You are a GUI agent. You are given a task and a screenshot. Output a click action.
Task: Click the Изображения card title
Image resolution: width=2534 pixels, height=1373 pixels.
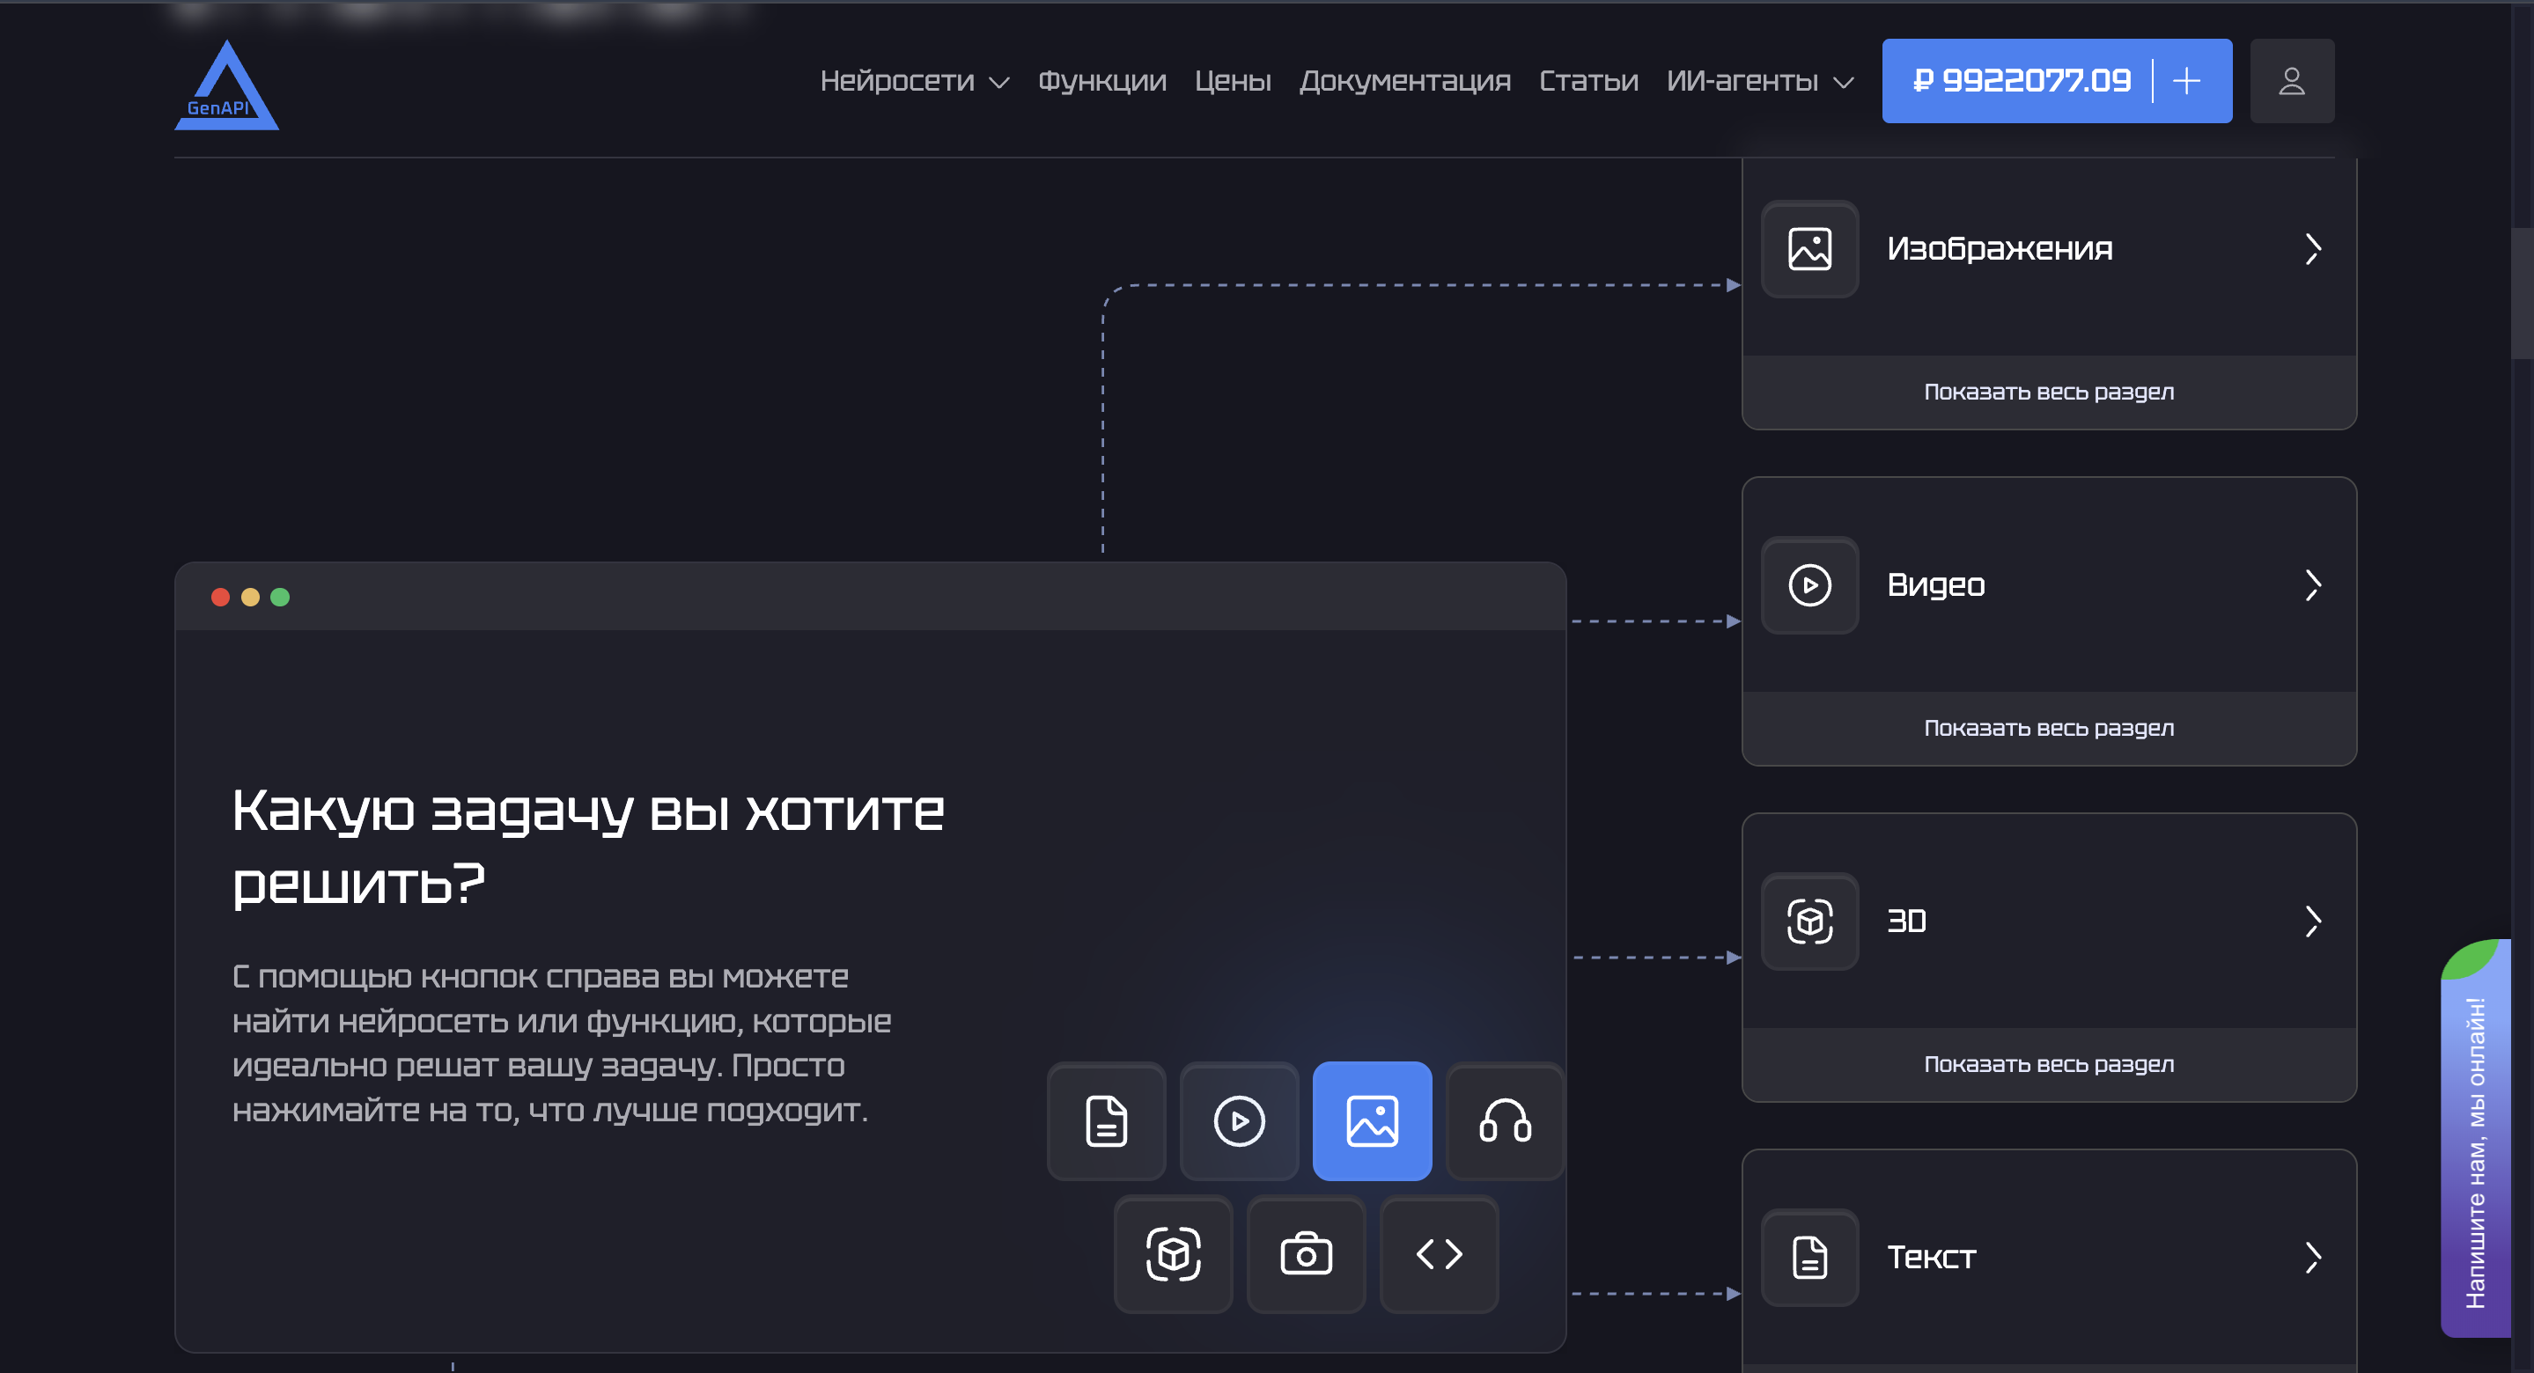click(x=1999, y=249)
